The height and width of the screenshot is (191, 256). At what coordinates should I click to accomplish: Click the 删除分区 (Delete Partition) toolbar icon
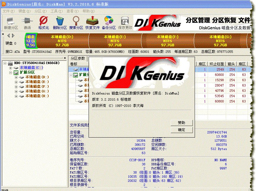[60, 23]
